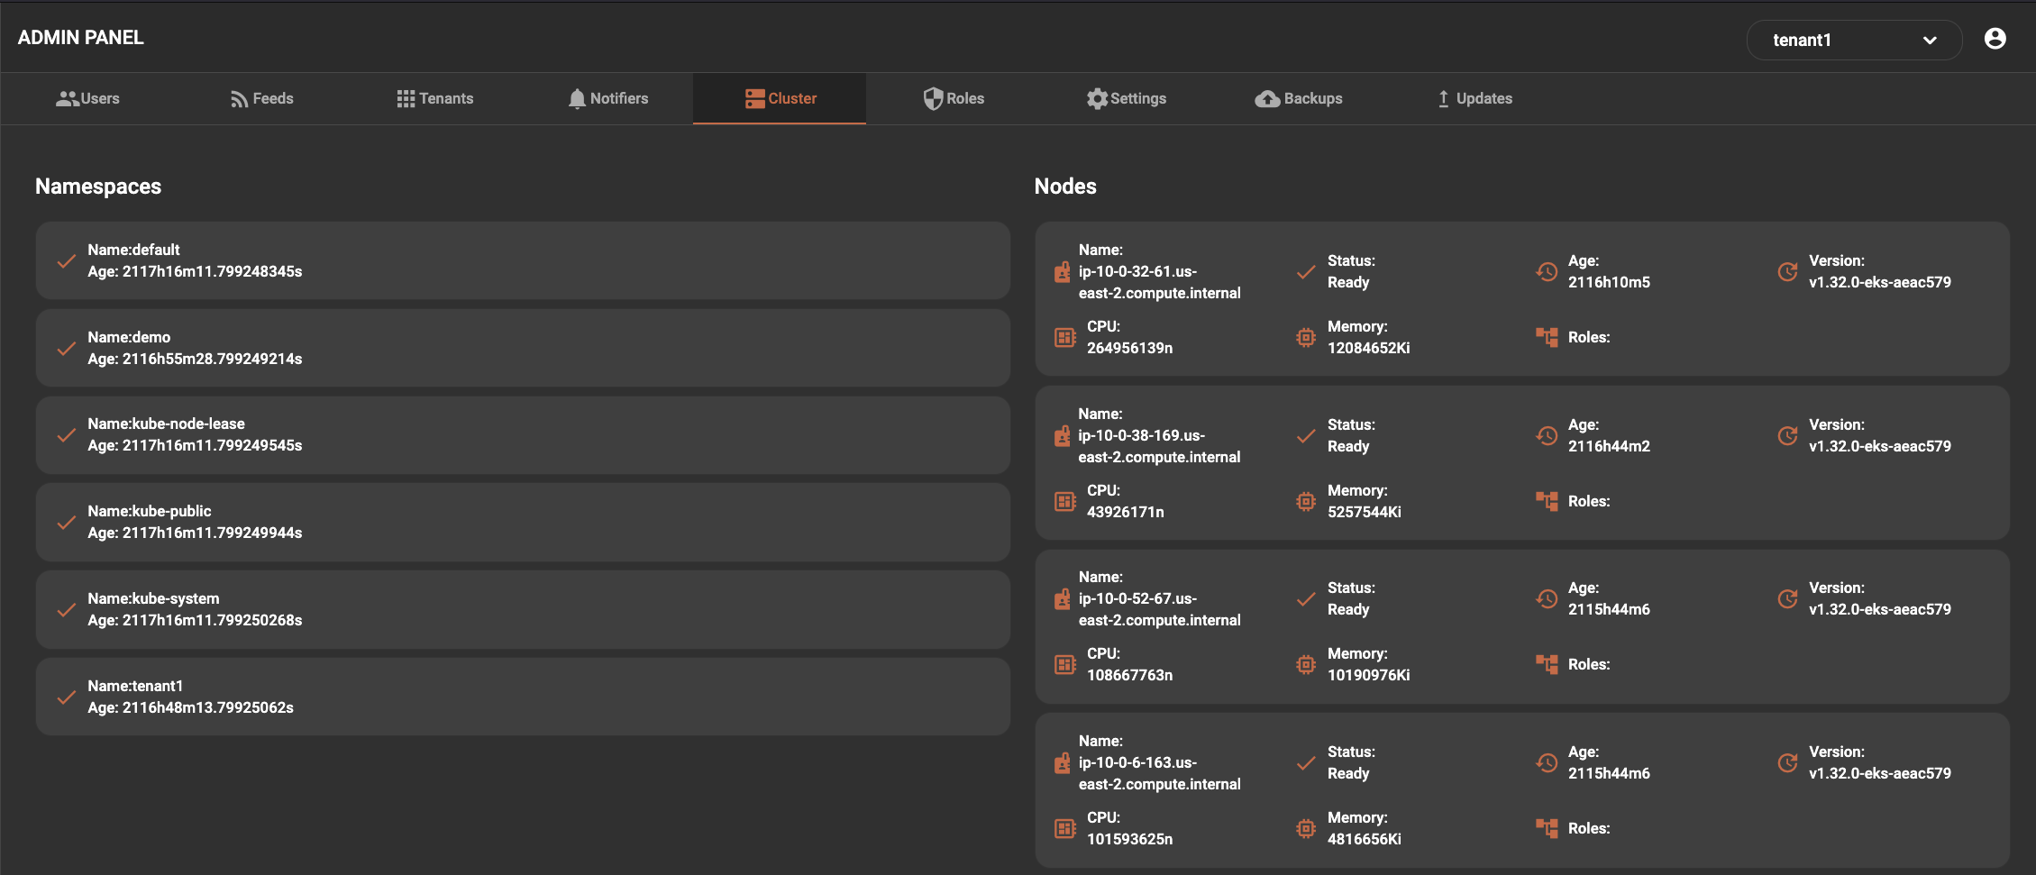Open the Updates tab

pyautogui.click(x=1474, y=98)
